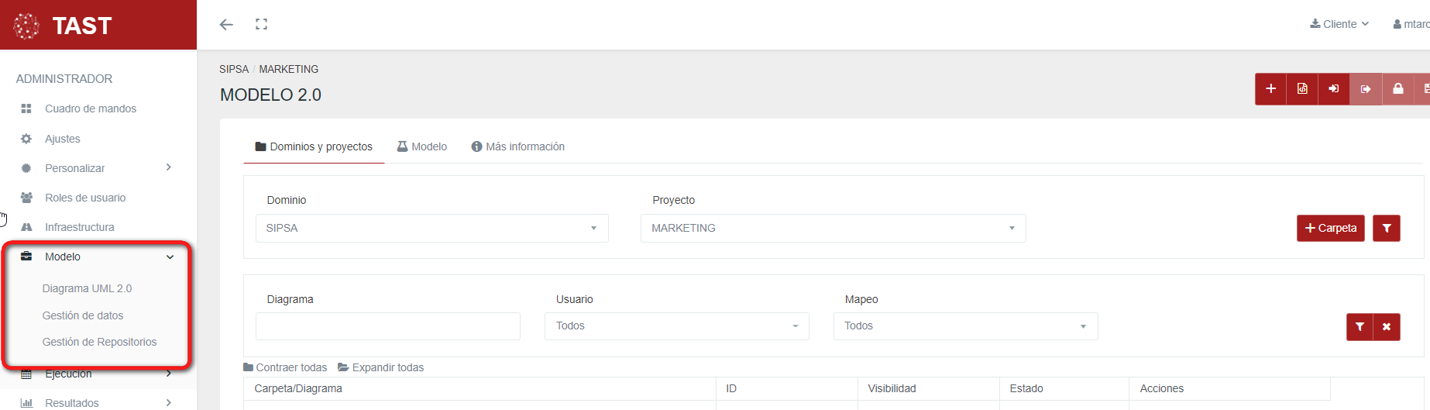
Task: Click the import arrow icon in toolbar
Action: (x=1333, y=89)
